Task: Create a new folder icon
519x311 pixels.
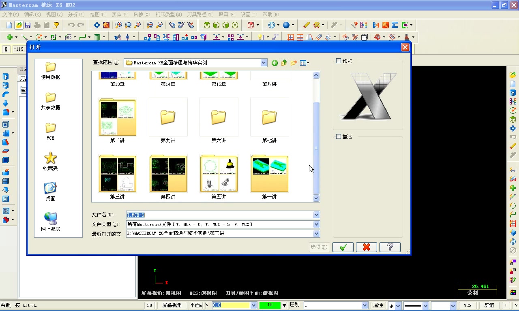Action: tap(293, 63)
